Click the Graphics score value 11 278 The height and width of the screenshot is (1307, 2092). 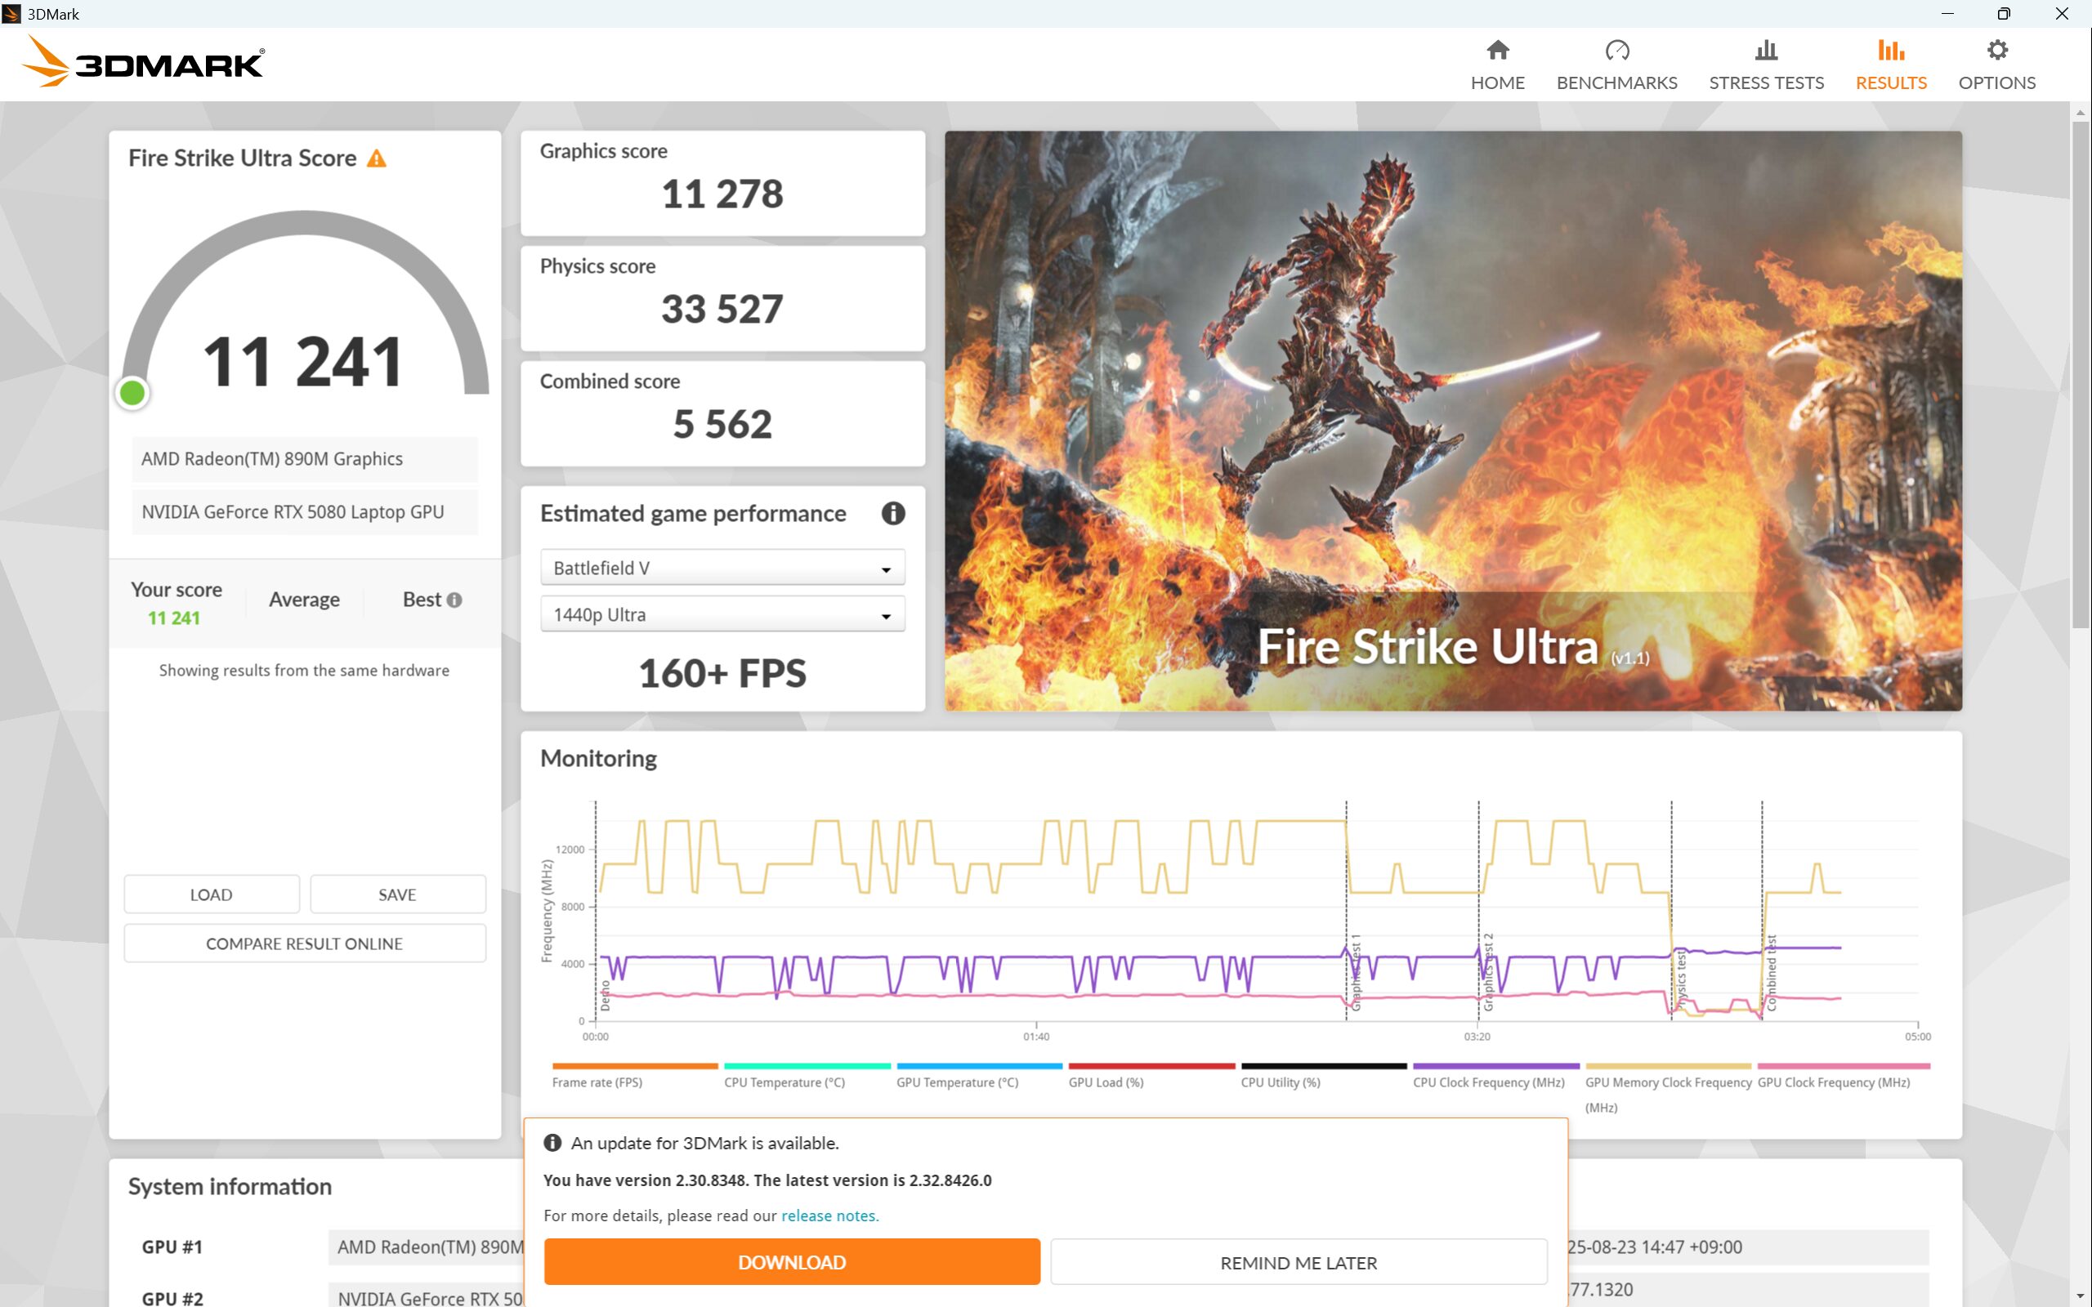click(722, 194)
